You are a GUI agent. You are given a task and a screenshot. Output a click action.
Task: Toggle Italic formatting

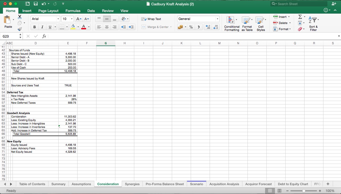[42, 27]
